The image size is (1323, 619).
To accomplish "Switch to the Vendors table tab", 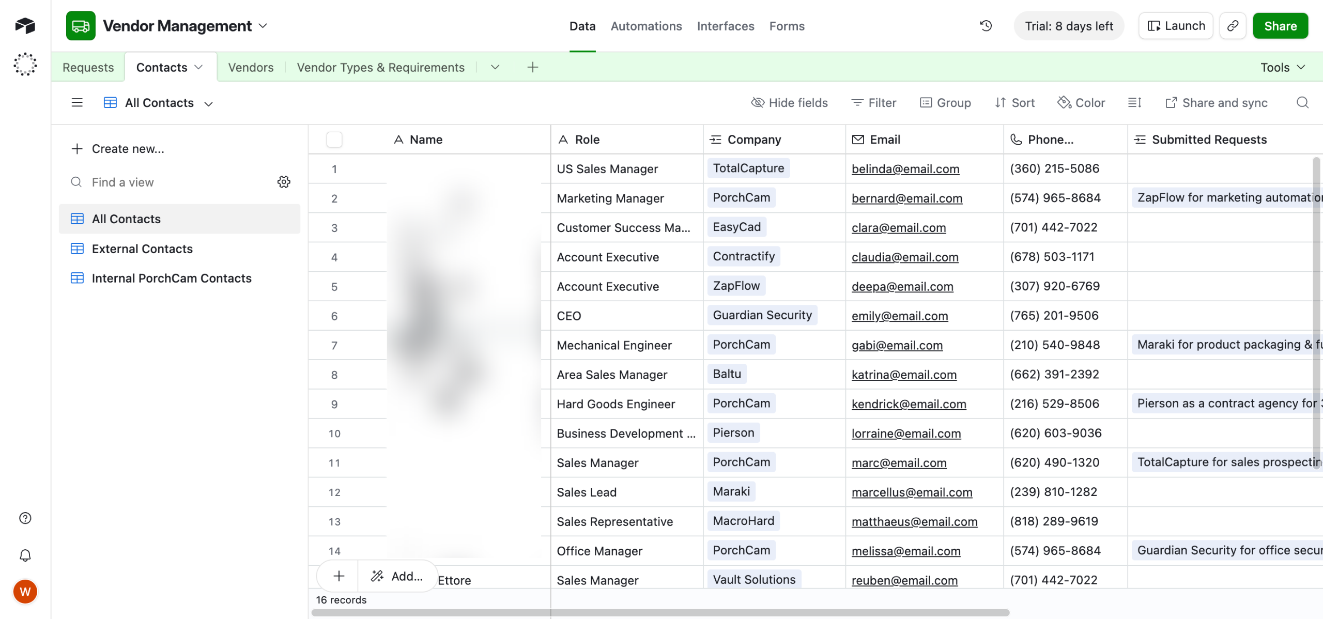I will [251, 67].
